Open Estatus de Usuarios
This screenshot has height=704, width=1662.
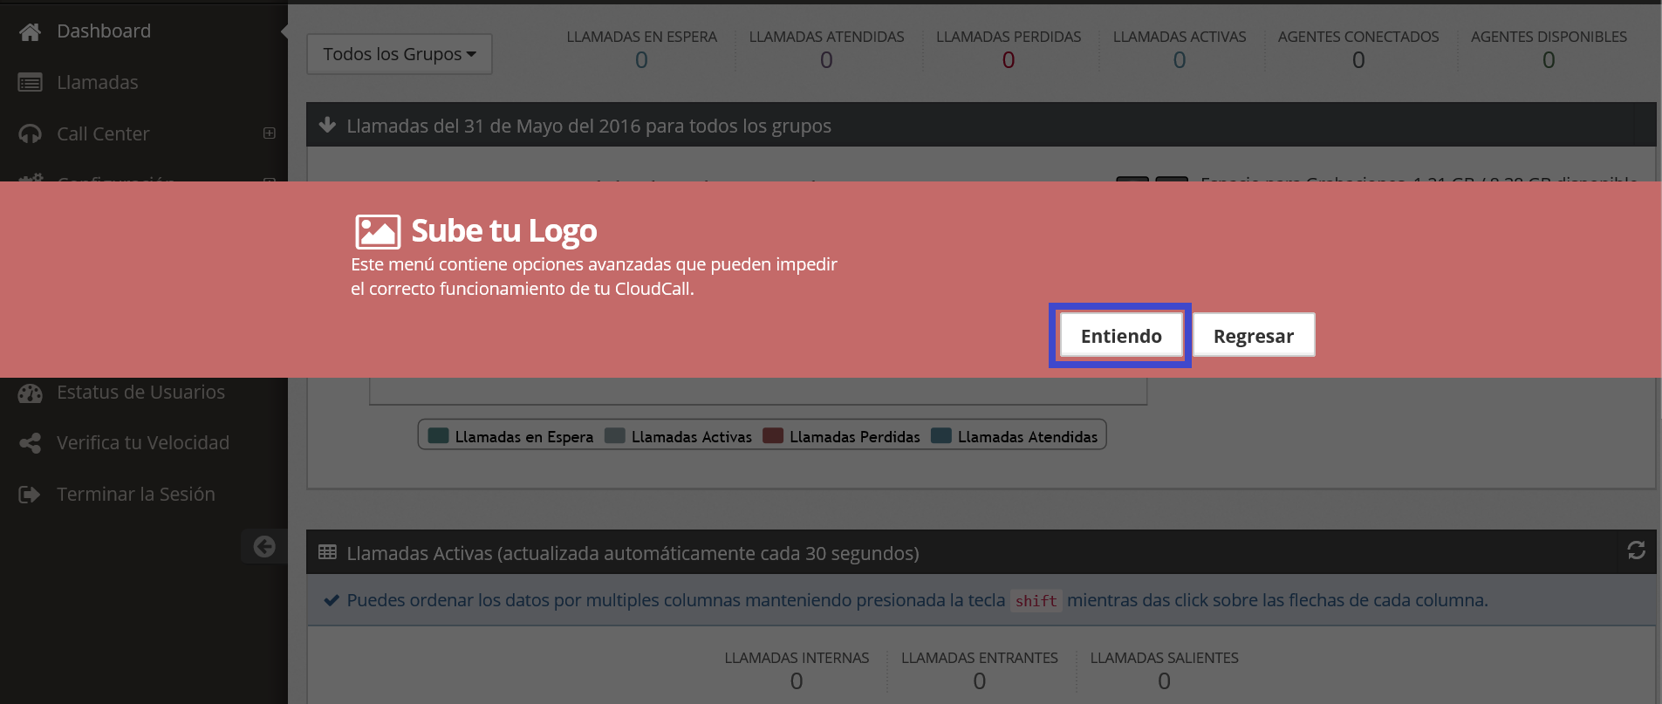pyautogui.click(x=140, y=393)
